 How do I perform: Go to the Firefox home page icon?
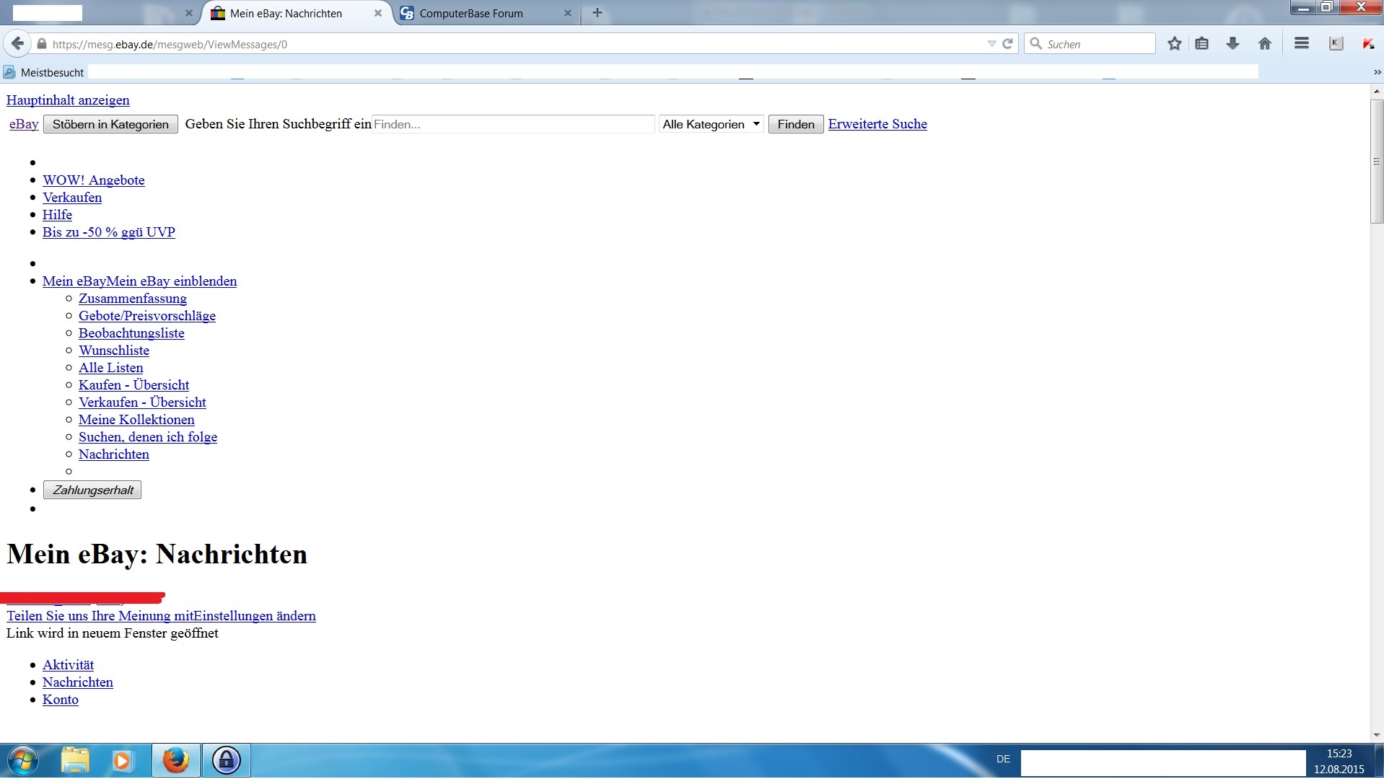pyautogui.click(x=1265, y=44)
